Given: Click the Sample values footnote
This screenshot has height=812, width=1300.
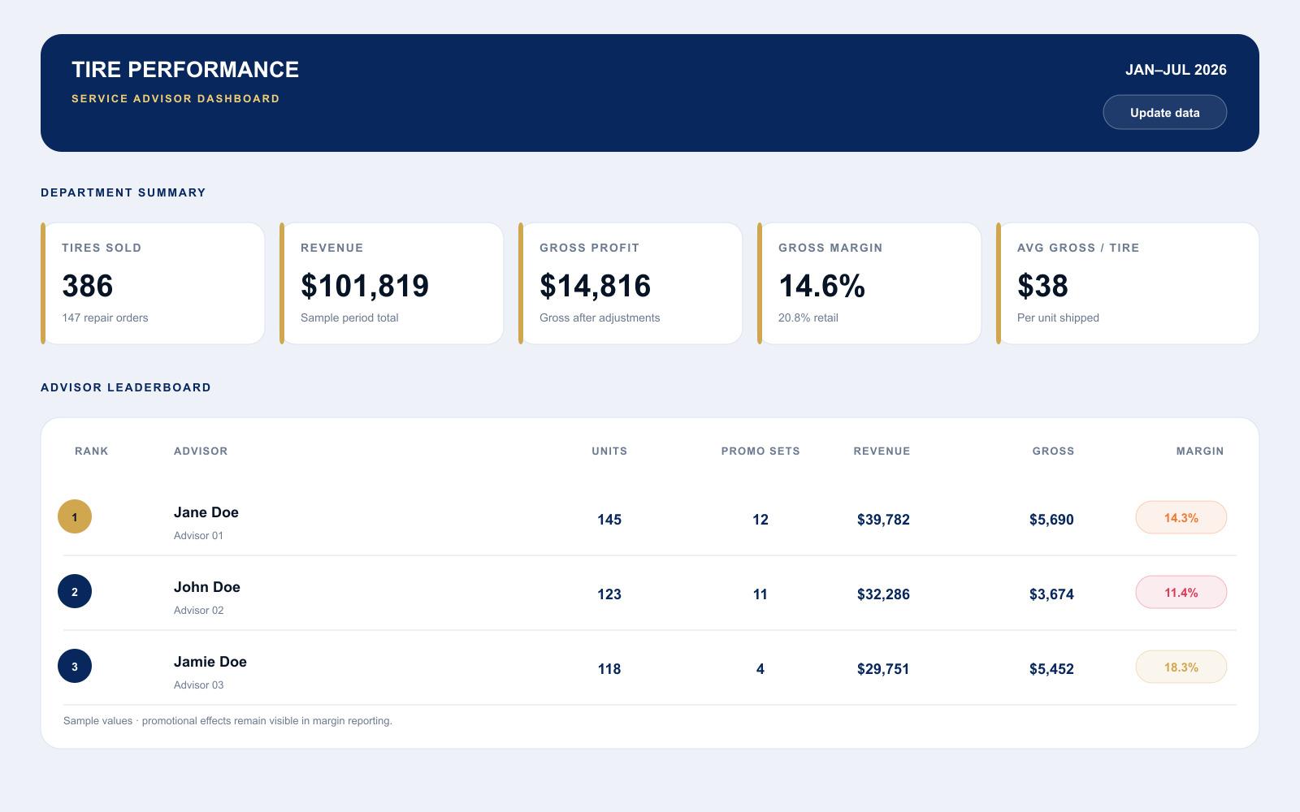Looking at the screenshot, I should 227,720.
